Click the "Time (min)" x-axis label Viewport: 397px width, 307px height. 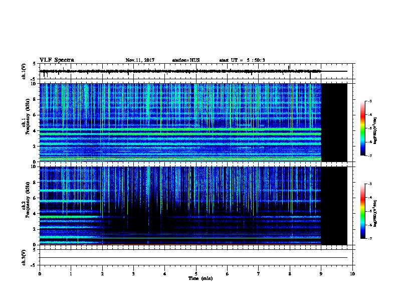coord(201,278)
